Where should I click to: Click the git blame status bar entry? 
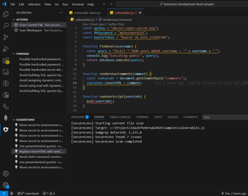(234, 193)
